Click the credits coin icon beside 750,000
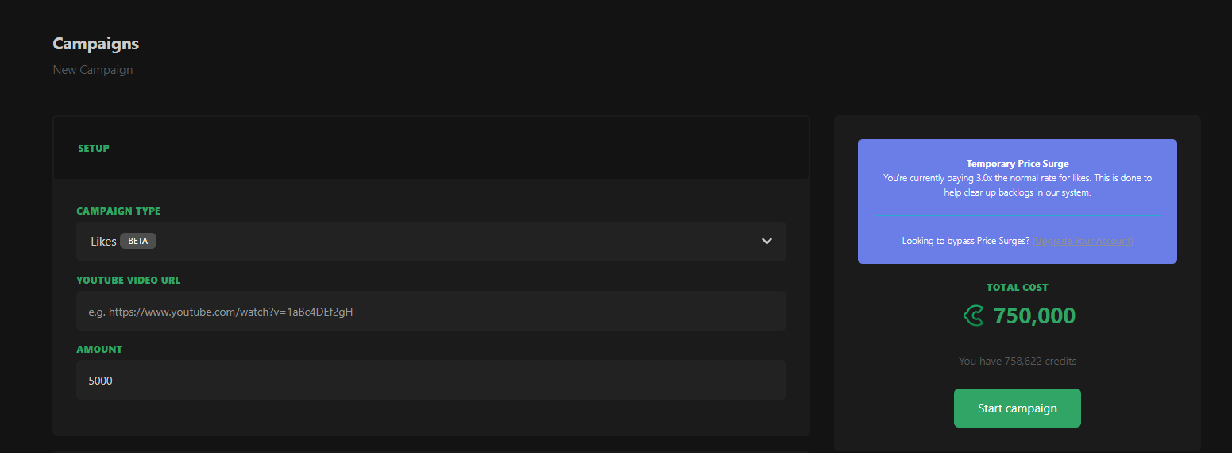 (974, 316)
